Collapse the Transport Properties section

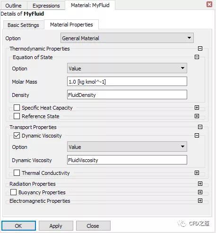200,127
